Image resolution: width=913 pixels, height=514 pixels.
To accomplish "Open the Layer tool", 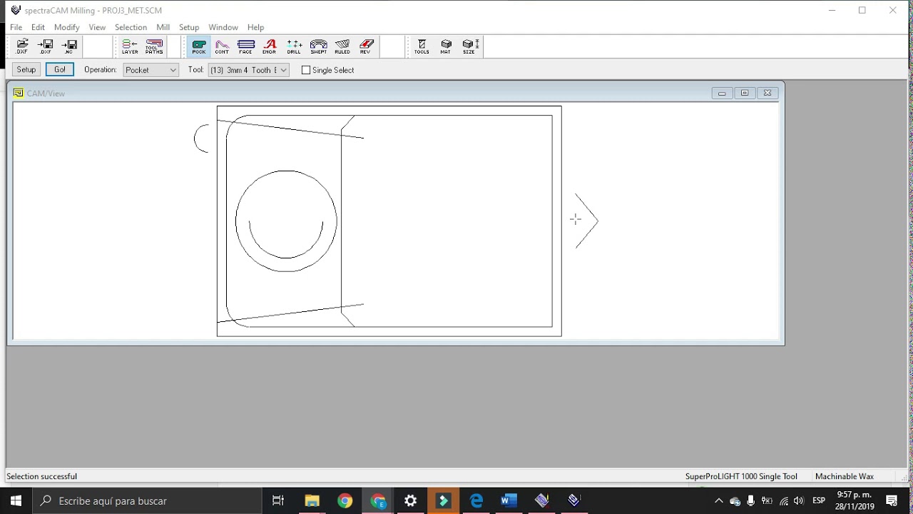I will [x=130, y=47].
